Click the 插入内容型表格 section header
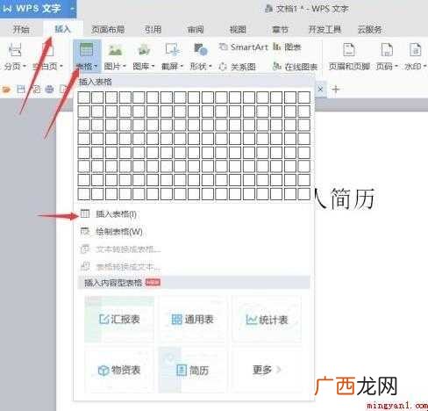 tap(194, 283)
